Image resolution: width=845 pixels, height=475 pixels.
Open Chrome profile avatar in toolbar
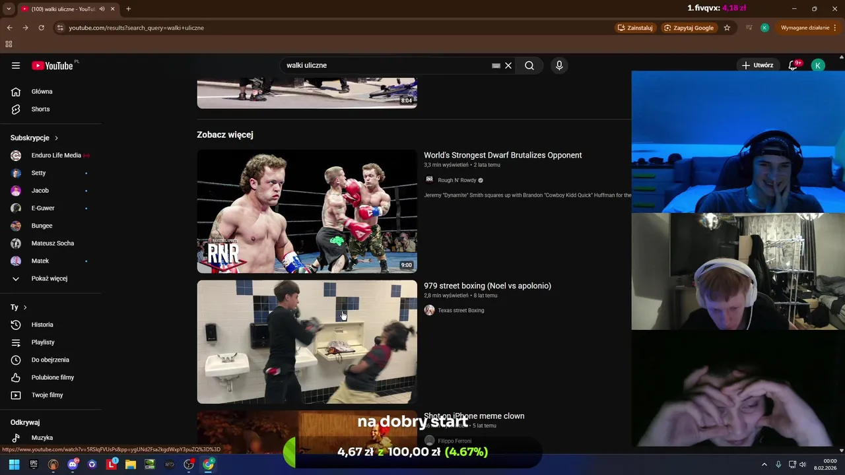click(x=764, y=28)
